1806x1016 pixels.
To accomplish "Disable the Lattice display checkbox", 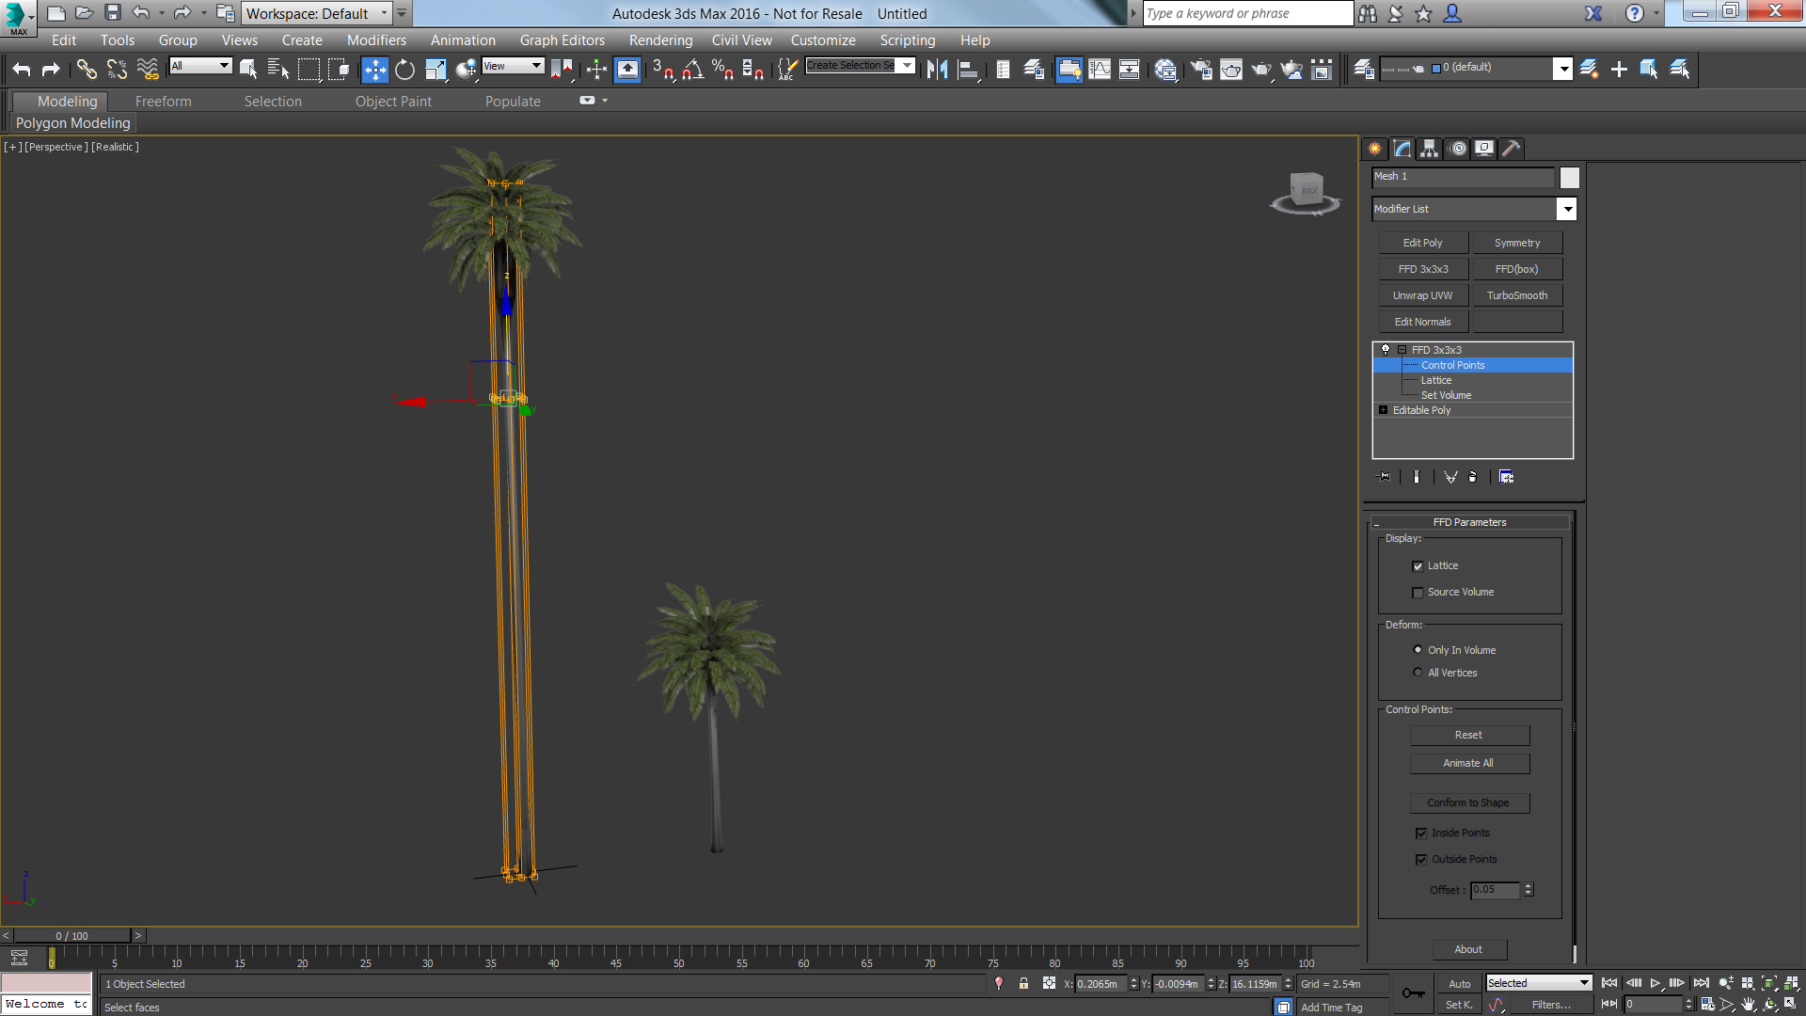I will tap(1418, 566).
